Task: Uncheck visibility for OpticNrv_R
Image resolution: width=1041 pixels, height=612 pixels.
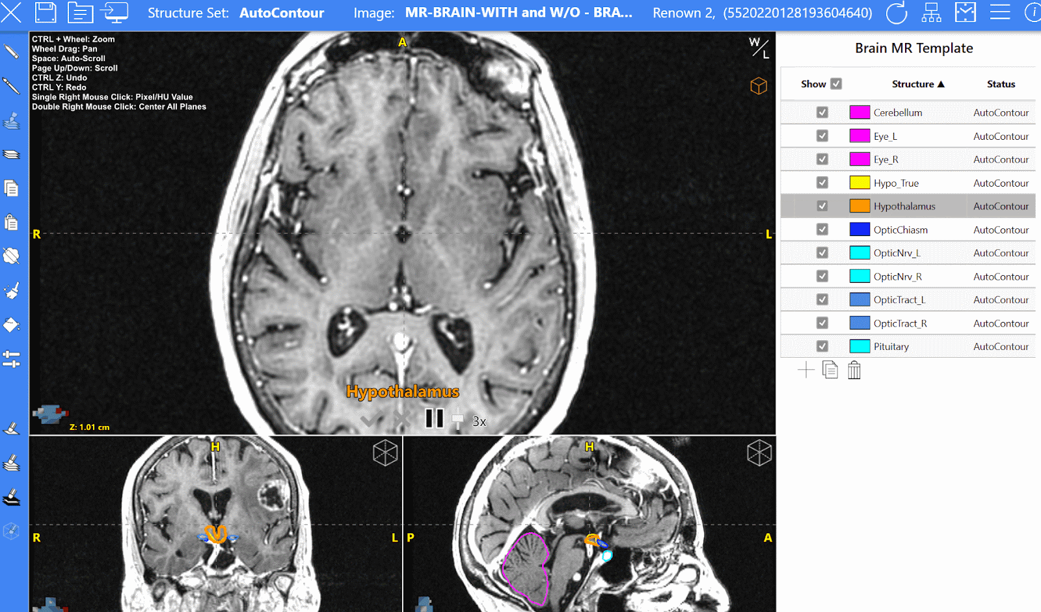Action: pos(822,276)
